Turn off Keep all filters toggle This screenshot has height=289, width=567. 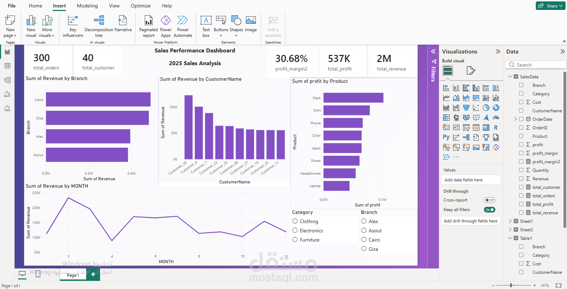[x=490, y=210]
